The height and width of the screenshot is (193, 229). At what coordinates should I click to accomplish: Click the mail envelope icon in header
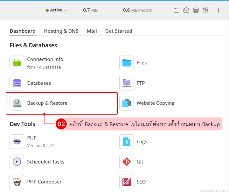point(186,10)
